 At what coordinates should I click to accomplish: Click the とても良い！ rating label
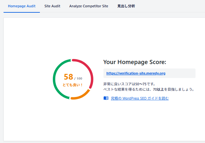(x=73, y=85)
